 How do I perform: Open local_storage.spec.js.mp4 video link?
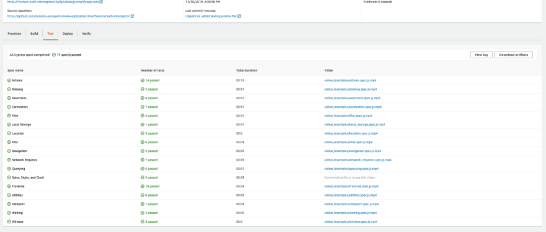pyautogui.click(x=355, y=125)
